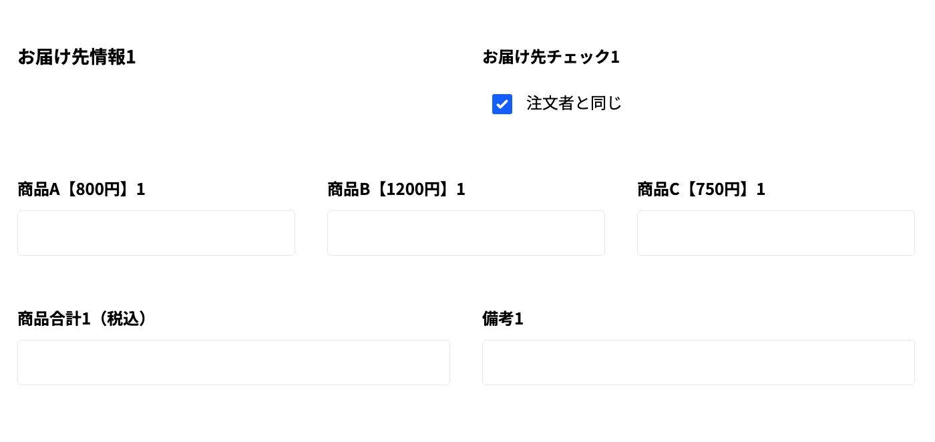
Task: Activate the tax-included total text box
Action: [234, 363]
